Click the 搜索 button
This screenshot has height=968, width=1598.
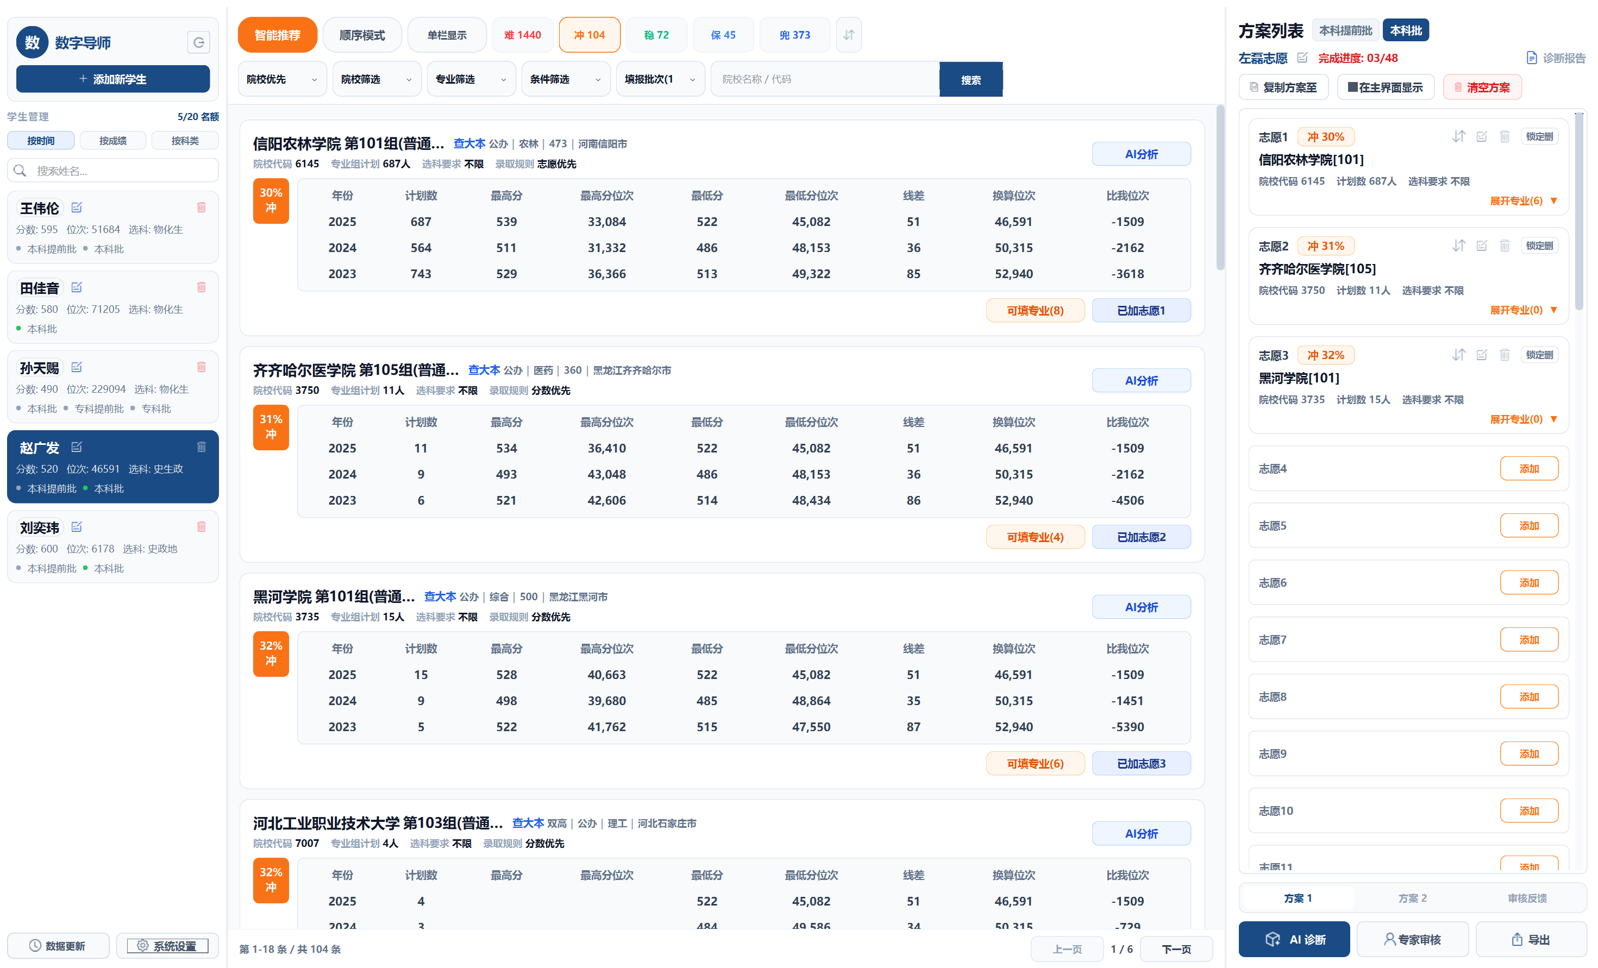point(971,79)
